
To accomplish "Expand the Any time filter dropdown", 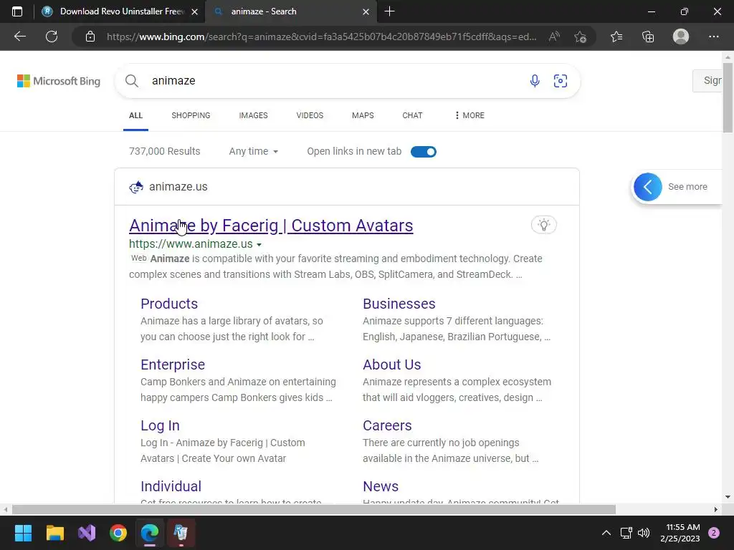I will coord(253,151).
